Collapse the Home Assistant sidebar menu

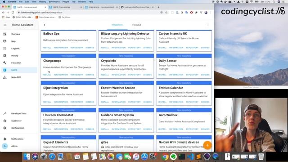pyautogui.click(x=5, y=25)
